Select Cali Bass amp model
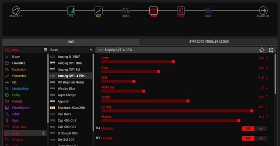This screenshot has width=280, height=146. point(71,114)
